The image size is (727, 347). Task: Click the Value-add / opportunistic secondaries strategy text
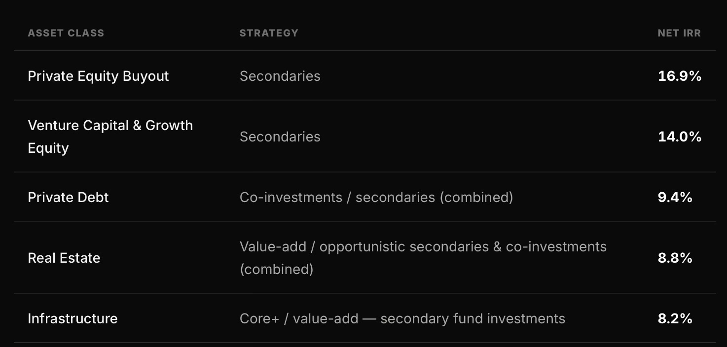click(423, 258)
